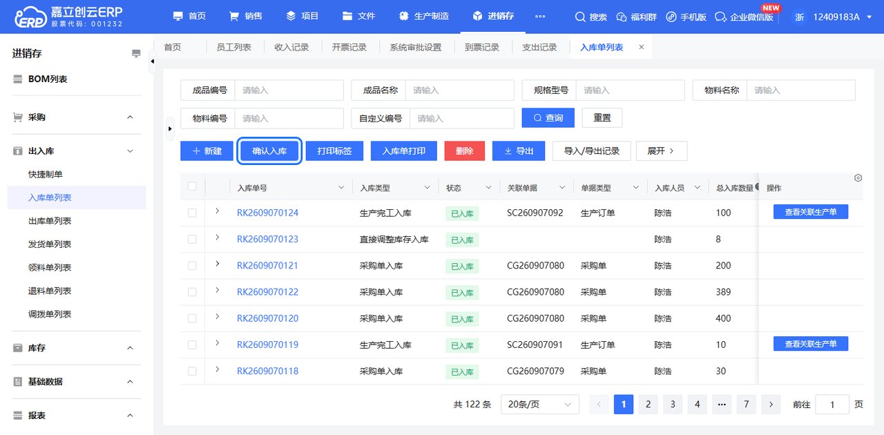This screenshot has width=884, height=435.
Task: View related production order for RK2609070124
Action: point(811,212)
